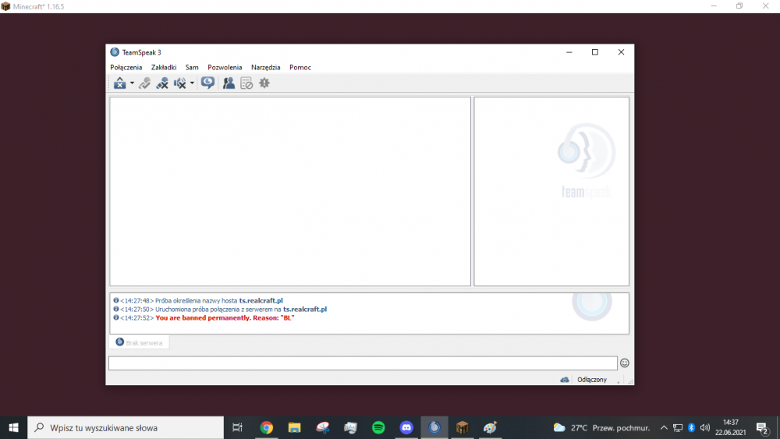Open dropdown arrow next to speaker mute icon
The width and height of the screenshot is (780, 439).
coord(192,83)
